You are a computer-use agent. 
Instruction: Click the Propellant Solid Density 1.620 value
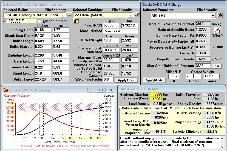pos(203,59)
